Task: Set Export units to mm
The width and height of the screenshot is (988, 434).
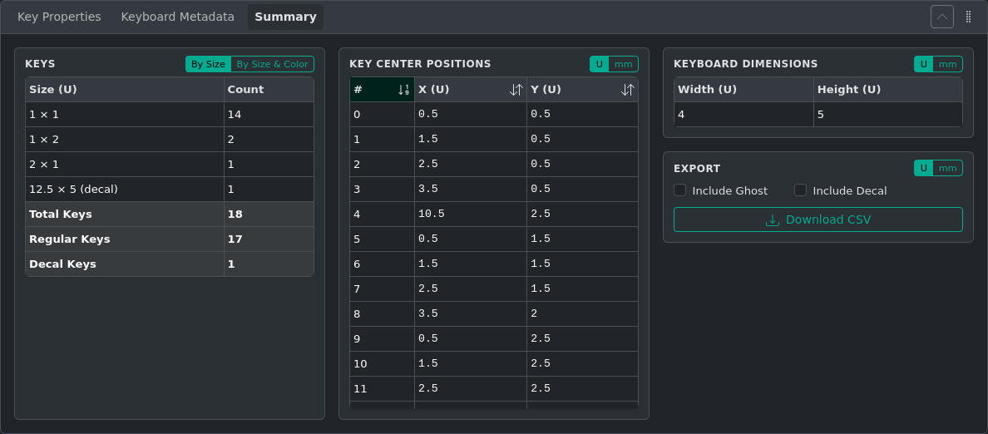Action: click(x=947, y=168)
